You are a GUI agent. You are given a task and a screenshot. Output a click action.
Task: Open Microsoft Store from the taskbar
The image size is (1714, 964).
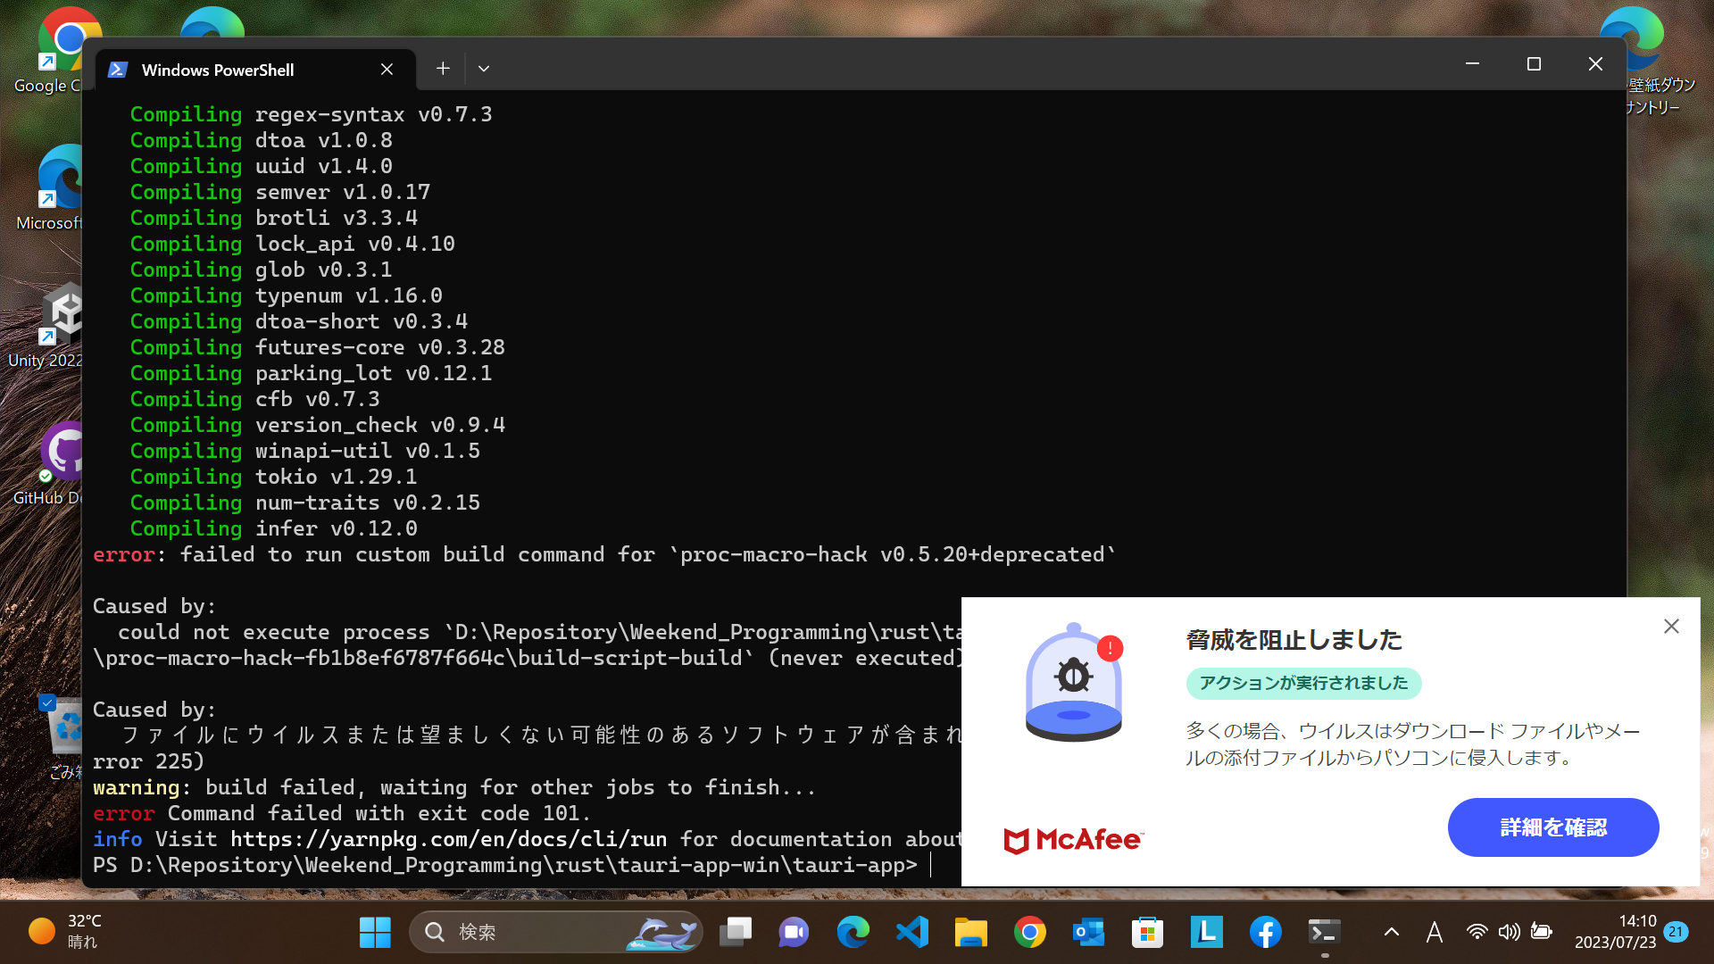(x=1147, y=932)
